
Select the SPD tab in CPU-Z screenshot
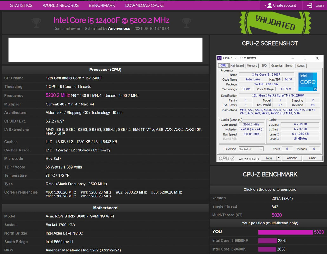[264, 65]
